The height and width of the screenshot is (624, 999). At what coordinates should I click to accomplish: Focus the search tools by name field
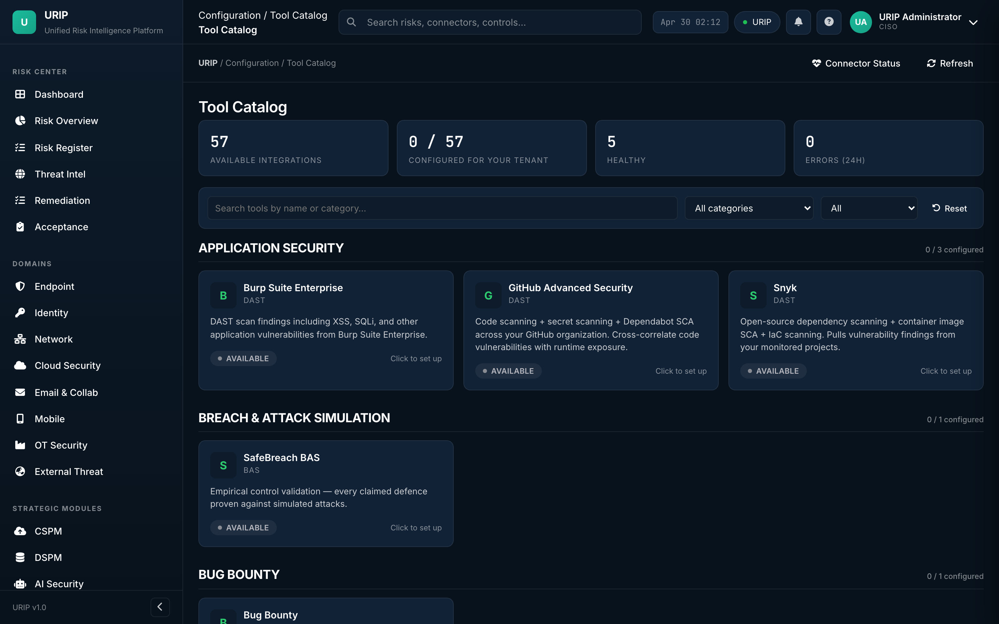click(442, 208)
